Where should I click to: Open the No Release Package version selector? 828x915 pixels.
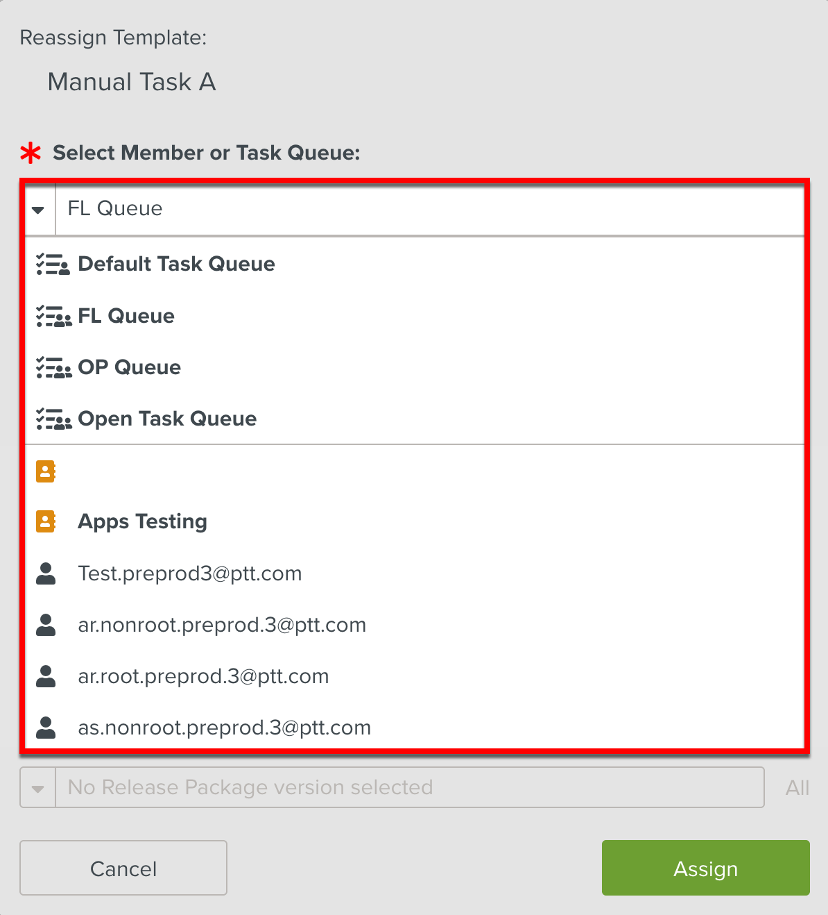(x=409, y=788)
